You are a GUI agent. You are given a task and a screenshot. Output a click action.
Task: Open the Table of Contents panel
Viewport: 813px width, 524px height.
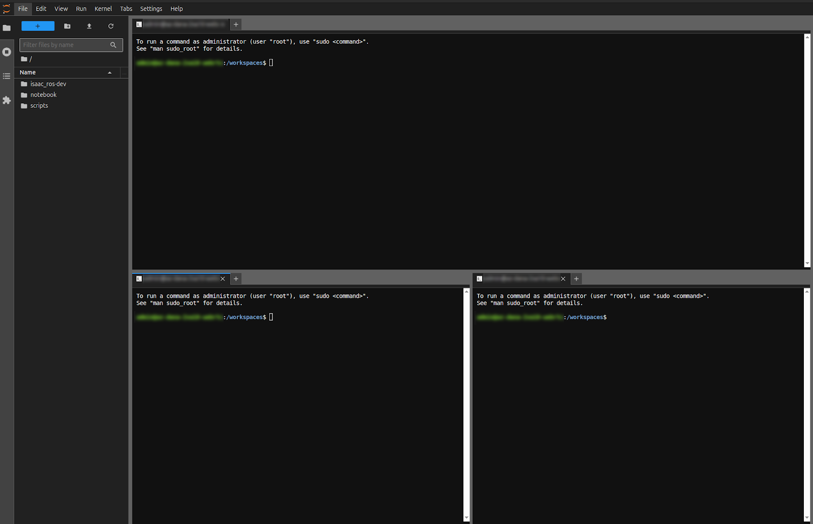[x=7, y=76]
